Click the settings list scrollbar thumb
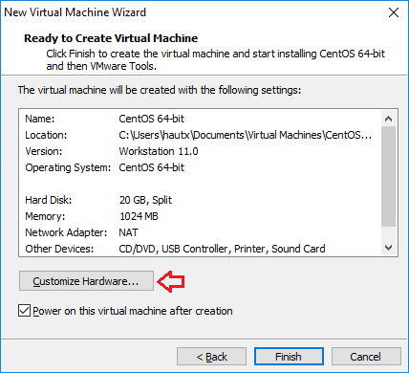The image size is (409, 373). coord(388,176)
